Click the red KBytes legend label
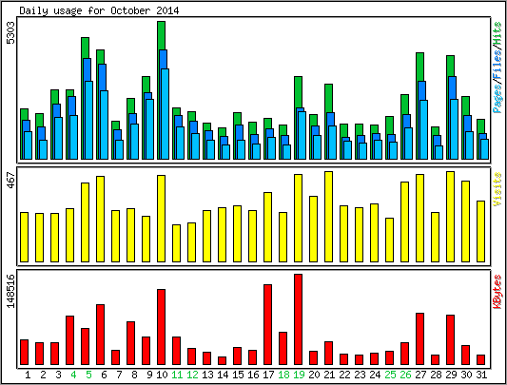Viewport: 507px width, 385px height. [497, 292]
